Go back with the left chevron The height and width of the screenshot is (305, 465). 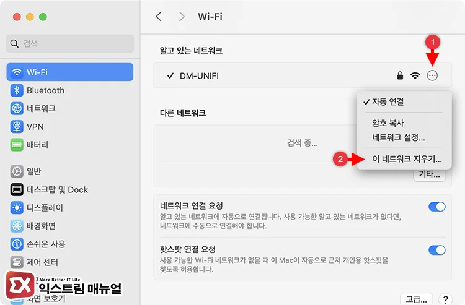click(159, 17)
